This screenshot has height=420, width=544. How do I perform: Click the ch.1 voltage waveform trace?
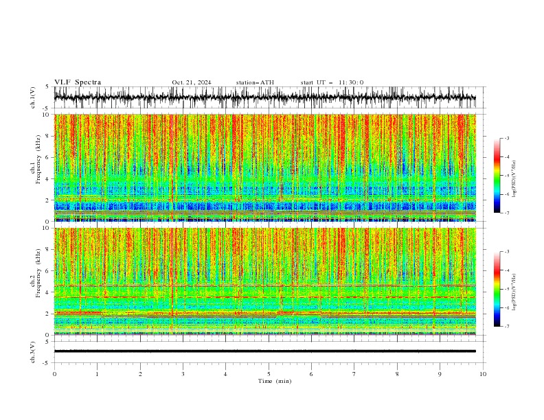pos(265,97)
